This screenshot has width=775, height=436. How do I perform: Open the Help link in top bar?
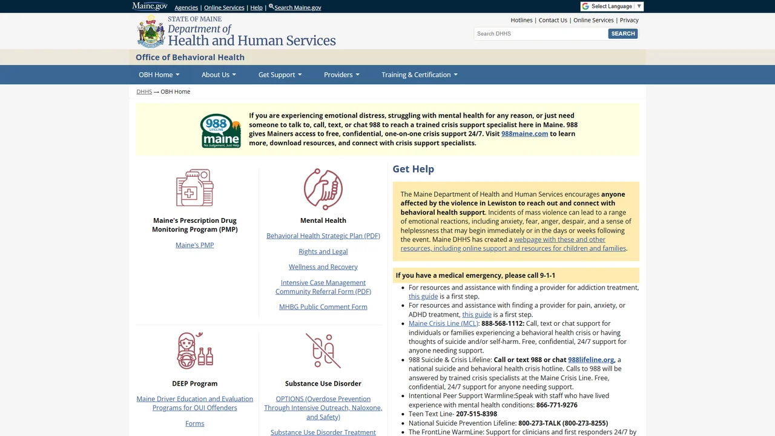(257, 8)
